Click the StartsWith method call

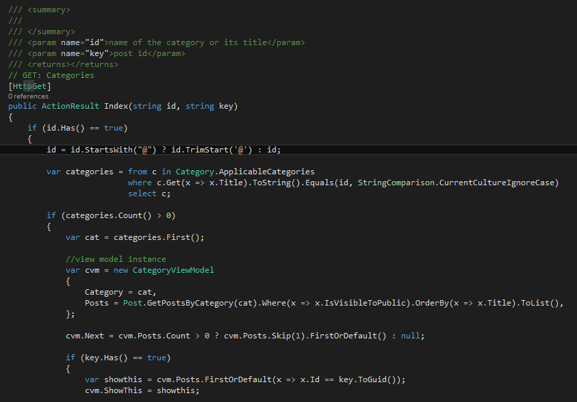(x=111, y=150)
